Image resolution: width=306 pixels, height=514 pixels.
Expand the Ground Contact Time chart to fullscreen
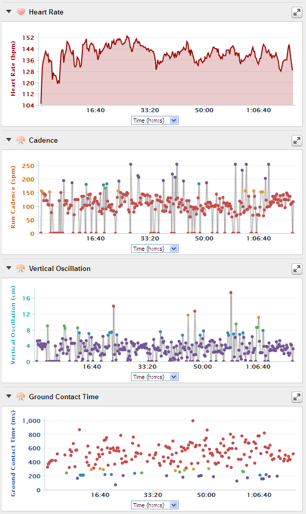coord(297,397)
